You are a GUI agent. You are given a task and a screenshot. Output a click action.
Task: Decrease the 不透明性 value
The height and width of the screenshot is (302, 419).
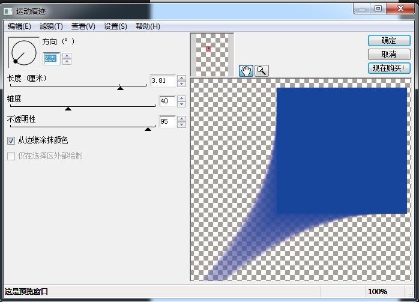182,125
